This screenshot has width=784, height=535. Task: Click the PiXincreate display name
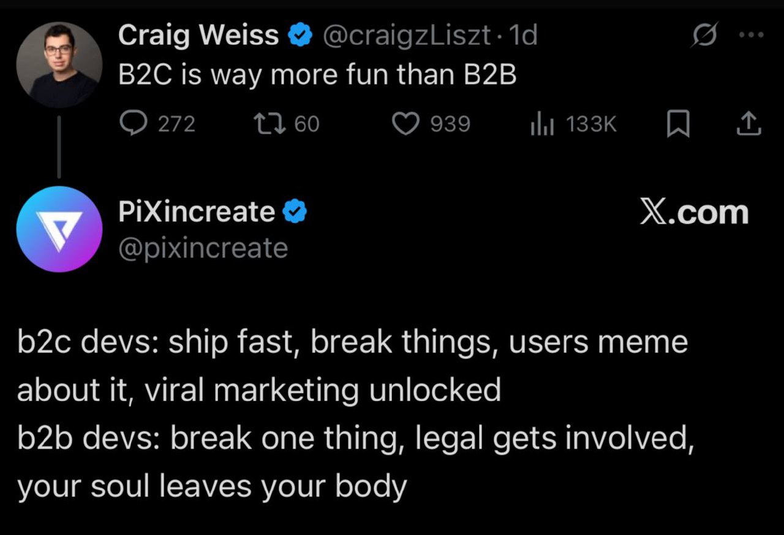coord(197,212)
